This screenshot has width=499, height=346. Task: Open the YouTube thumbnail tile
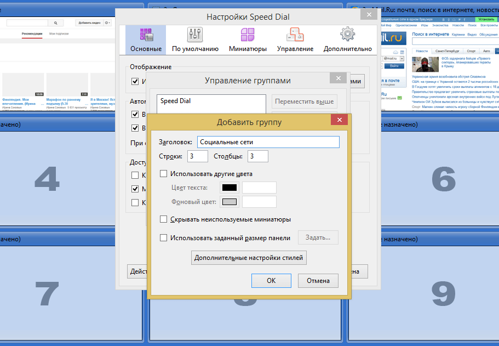pos(58,64)
